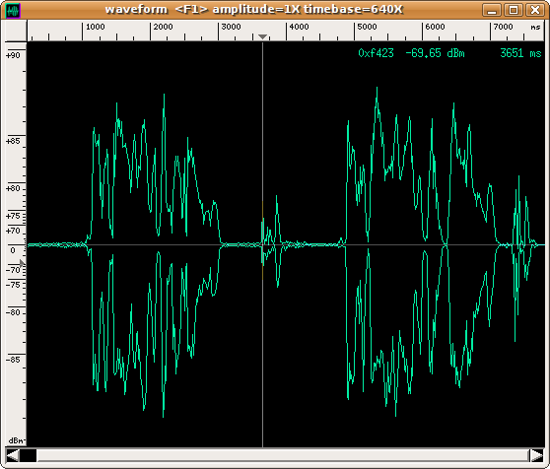The image size is (550, 469).
Task: Click the right scroll arrow on horizontal scrollbar
Action: point(536,455)
